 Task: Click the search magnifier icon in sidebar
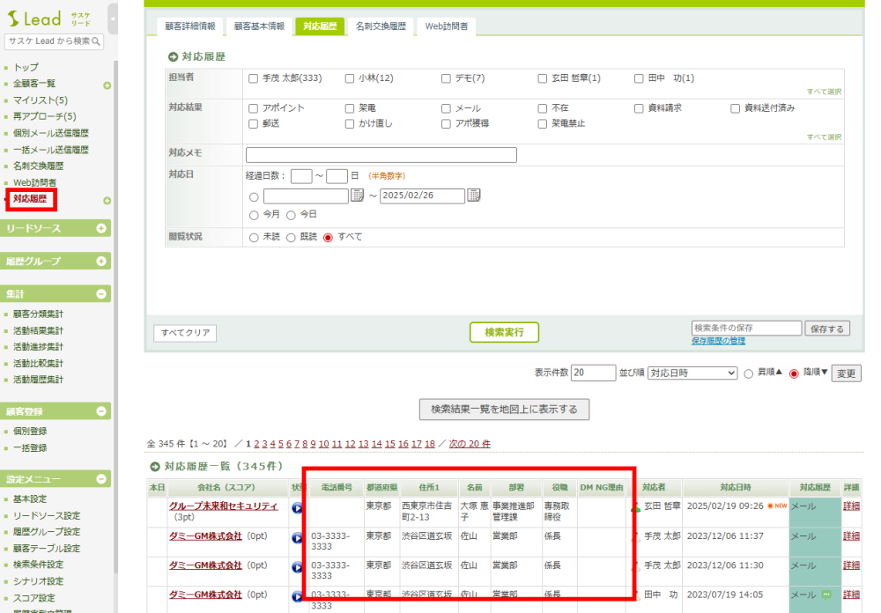(x=97, y=41)
